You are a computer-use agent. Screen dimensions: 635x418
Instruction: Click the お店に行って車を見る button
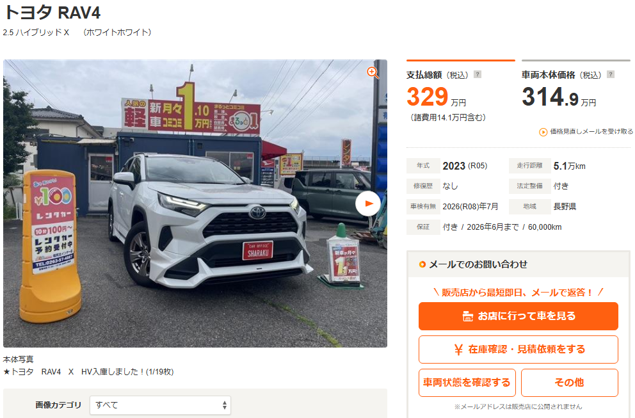[518, 316]
